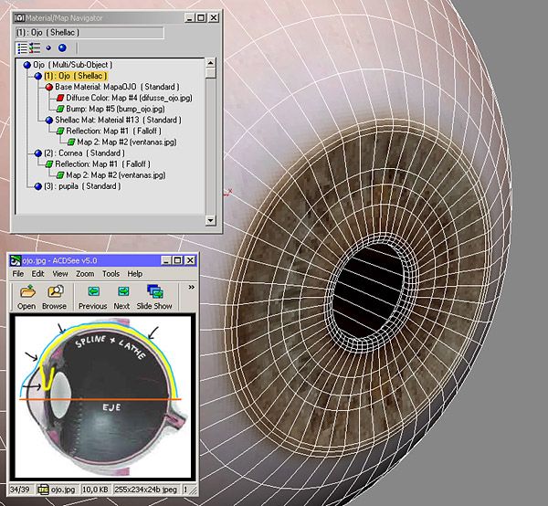Select Shellac Mat: Material #13 (Standard) row

(x=118, y=121)
